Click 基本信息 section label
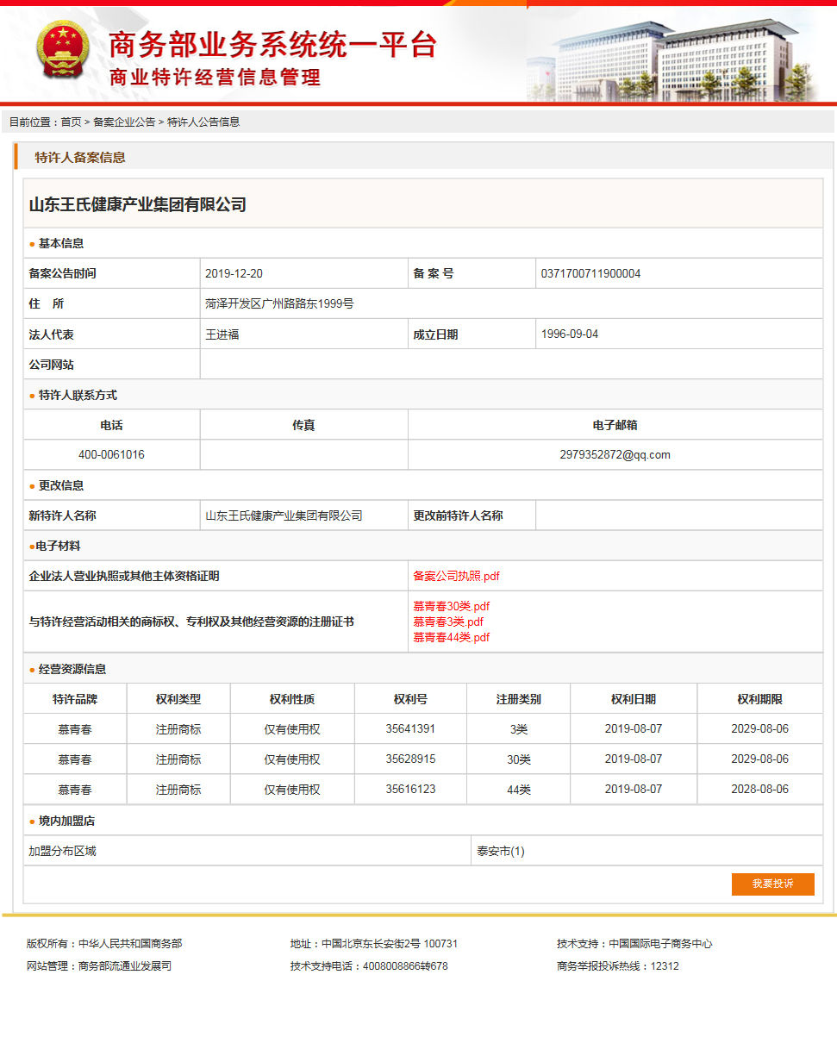The height and width of the screenshot is (1037, 837). (61, 243)
